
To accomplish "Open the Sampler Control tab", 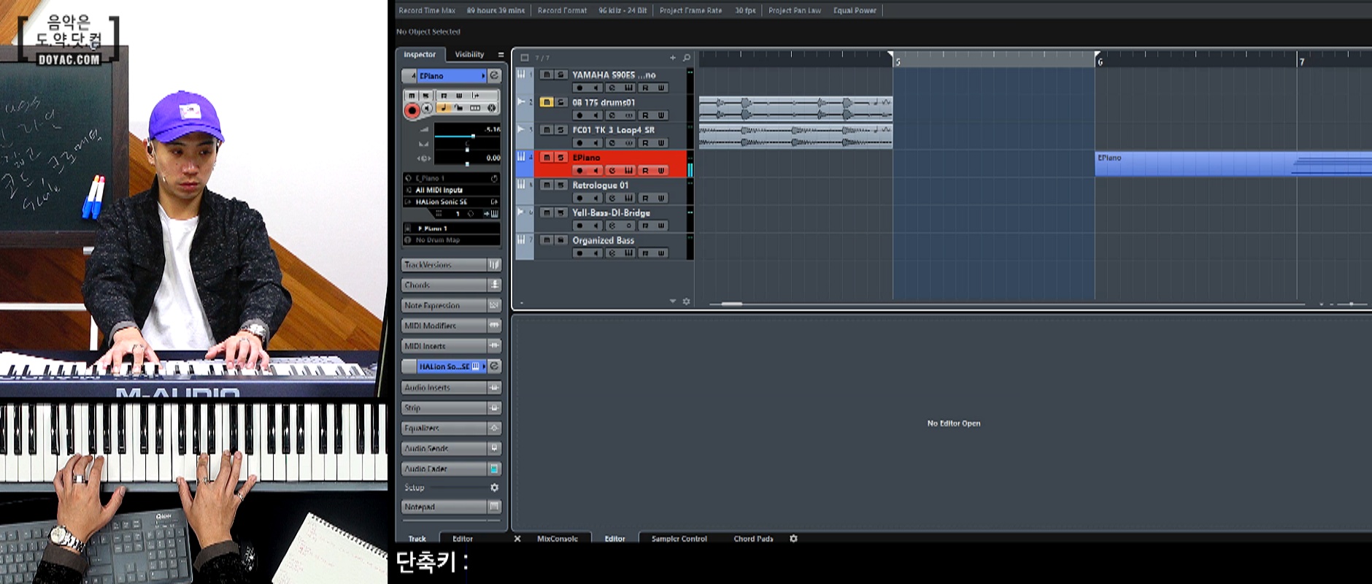I will (679, 539).
